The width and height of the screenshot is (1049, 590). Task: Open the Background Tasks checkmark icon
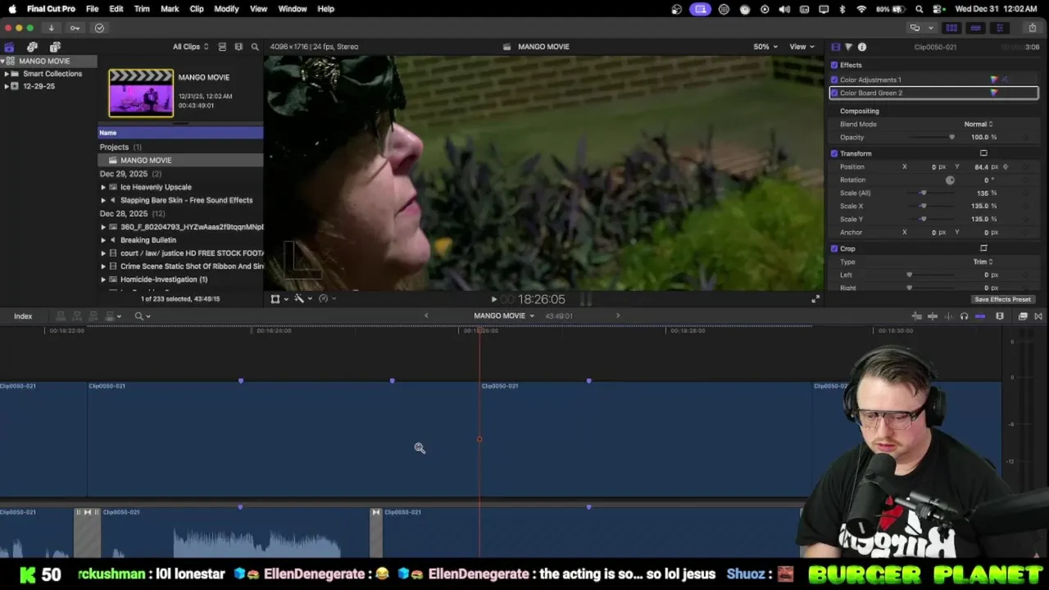[x=99, y=28]
